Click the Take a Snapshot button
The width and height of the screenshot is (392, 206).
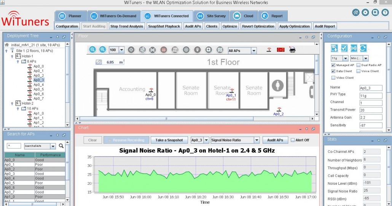[169, 140]
